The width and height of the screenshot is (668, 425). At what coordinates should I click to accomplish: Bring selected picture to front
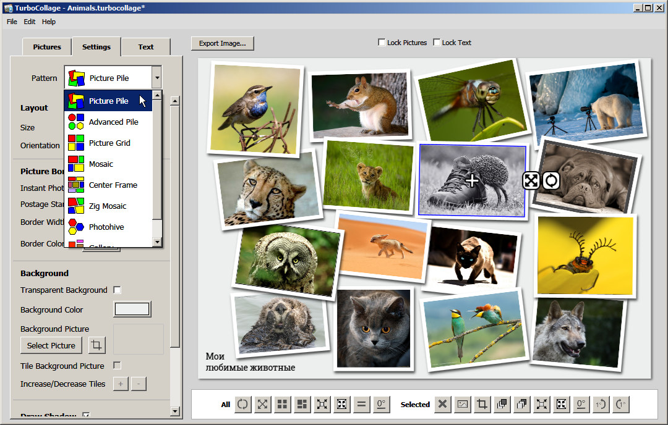pos(502,404)
